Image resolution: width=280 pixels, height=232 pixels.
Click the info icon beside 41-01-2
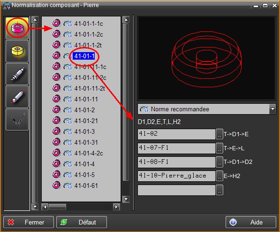click(68, 110)
